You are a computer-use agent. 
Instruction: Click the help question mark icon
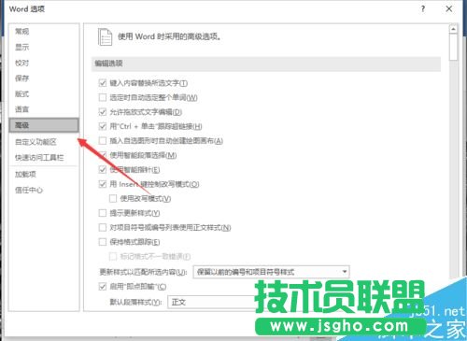point(423,9)
